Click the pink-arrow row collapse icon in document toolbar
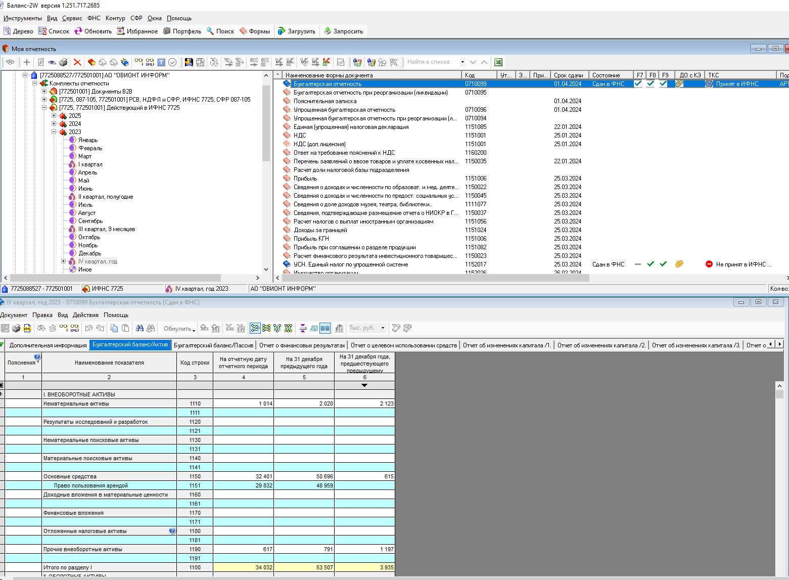The width and height of the screenshot is (789, 580). pyautogui.click(x=303, y=328)
